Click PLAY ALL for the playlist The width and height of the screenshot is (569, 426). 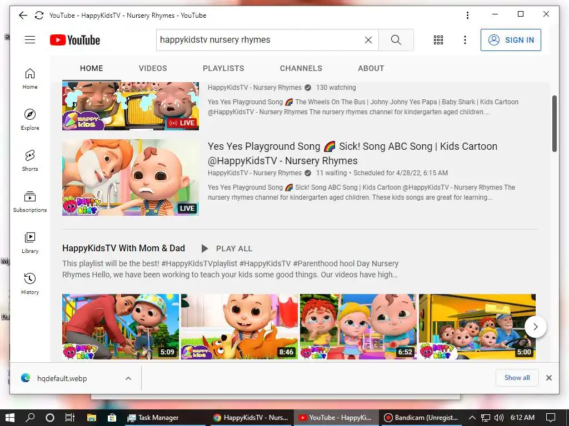pos(227,248)
